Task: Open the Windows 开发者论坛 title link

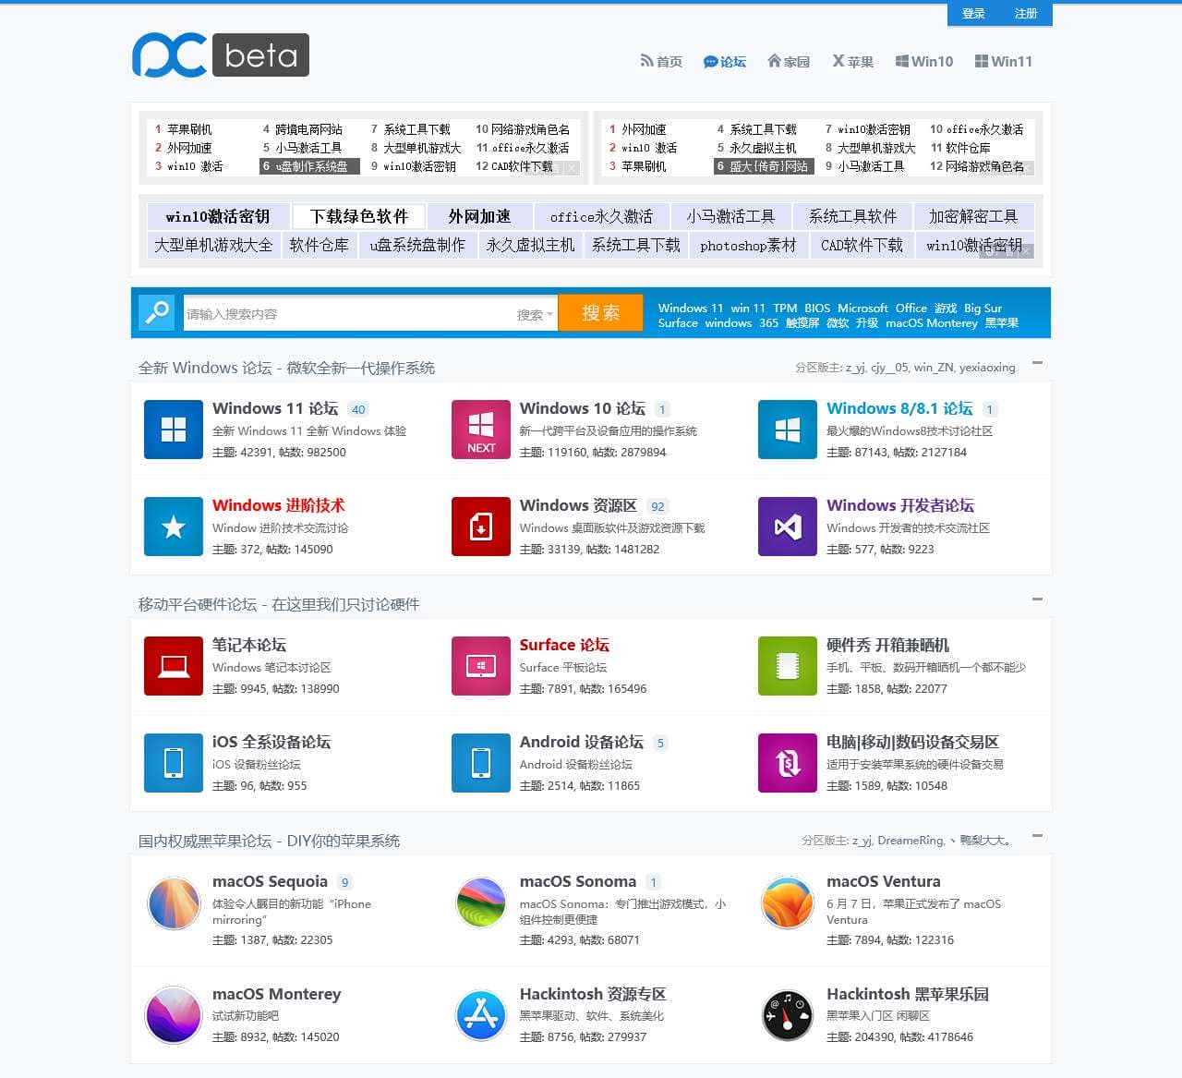Action: (900, 505)
